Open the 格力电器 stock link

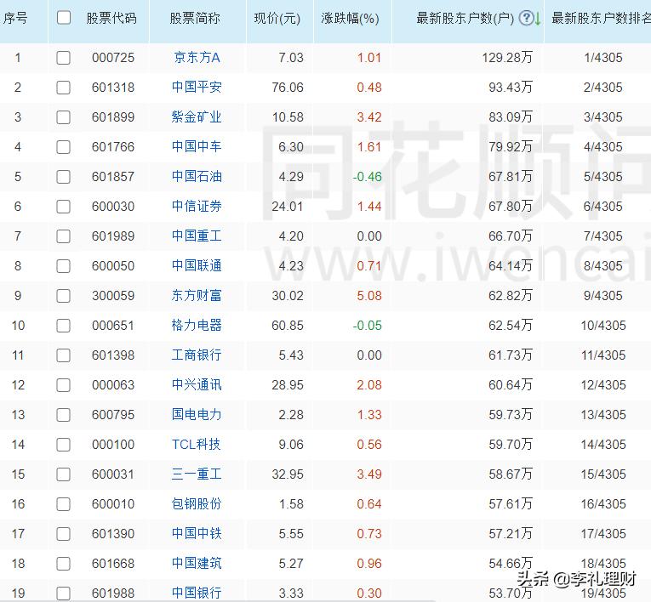(197, 326)
